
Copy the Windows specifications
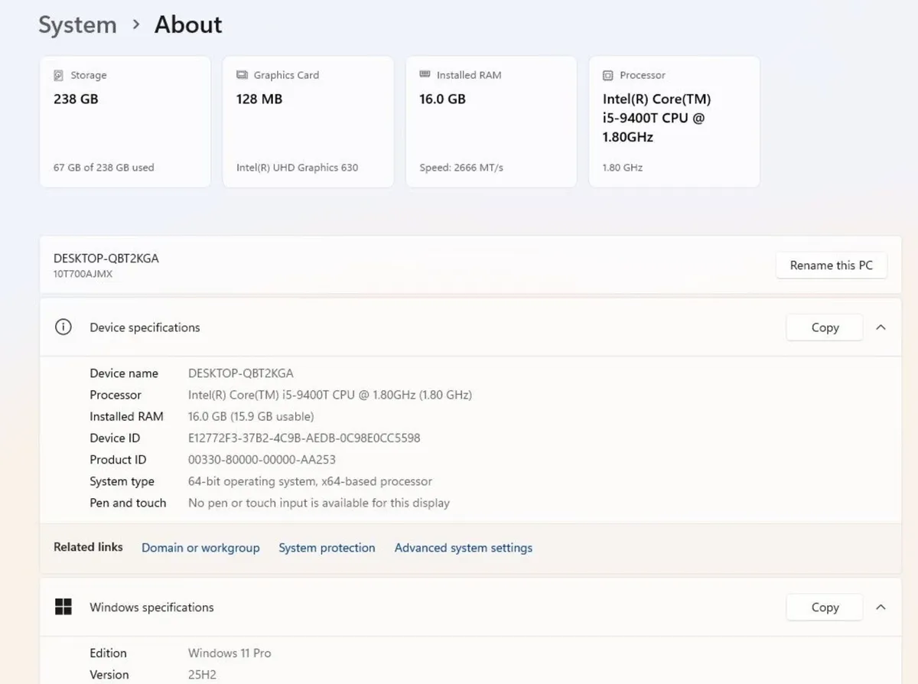[825, 607]
